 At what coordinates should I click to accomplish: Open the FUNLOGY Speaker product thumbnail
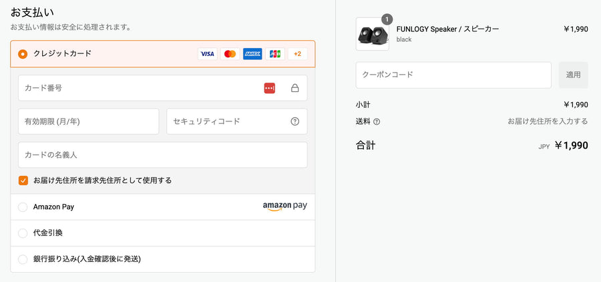click(x=372, y=34)
